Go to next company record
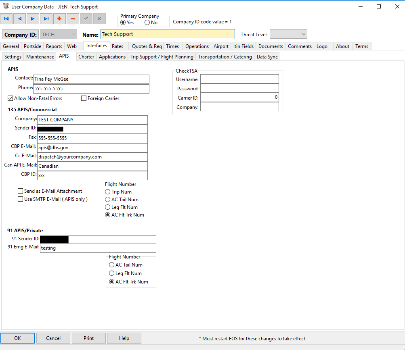Image resolution: width=405 pixels, height=350 pixels. tap(33, 19)
